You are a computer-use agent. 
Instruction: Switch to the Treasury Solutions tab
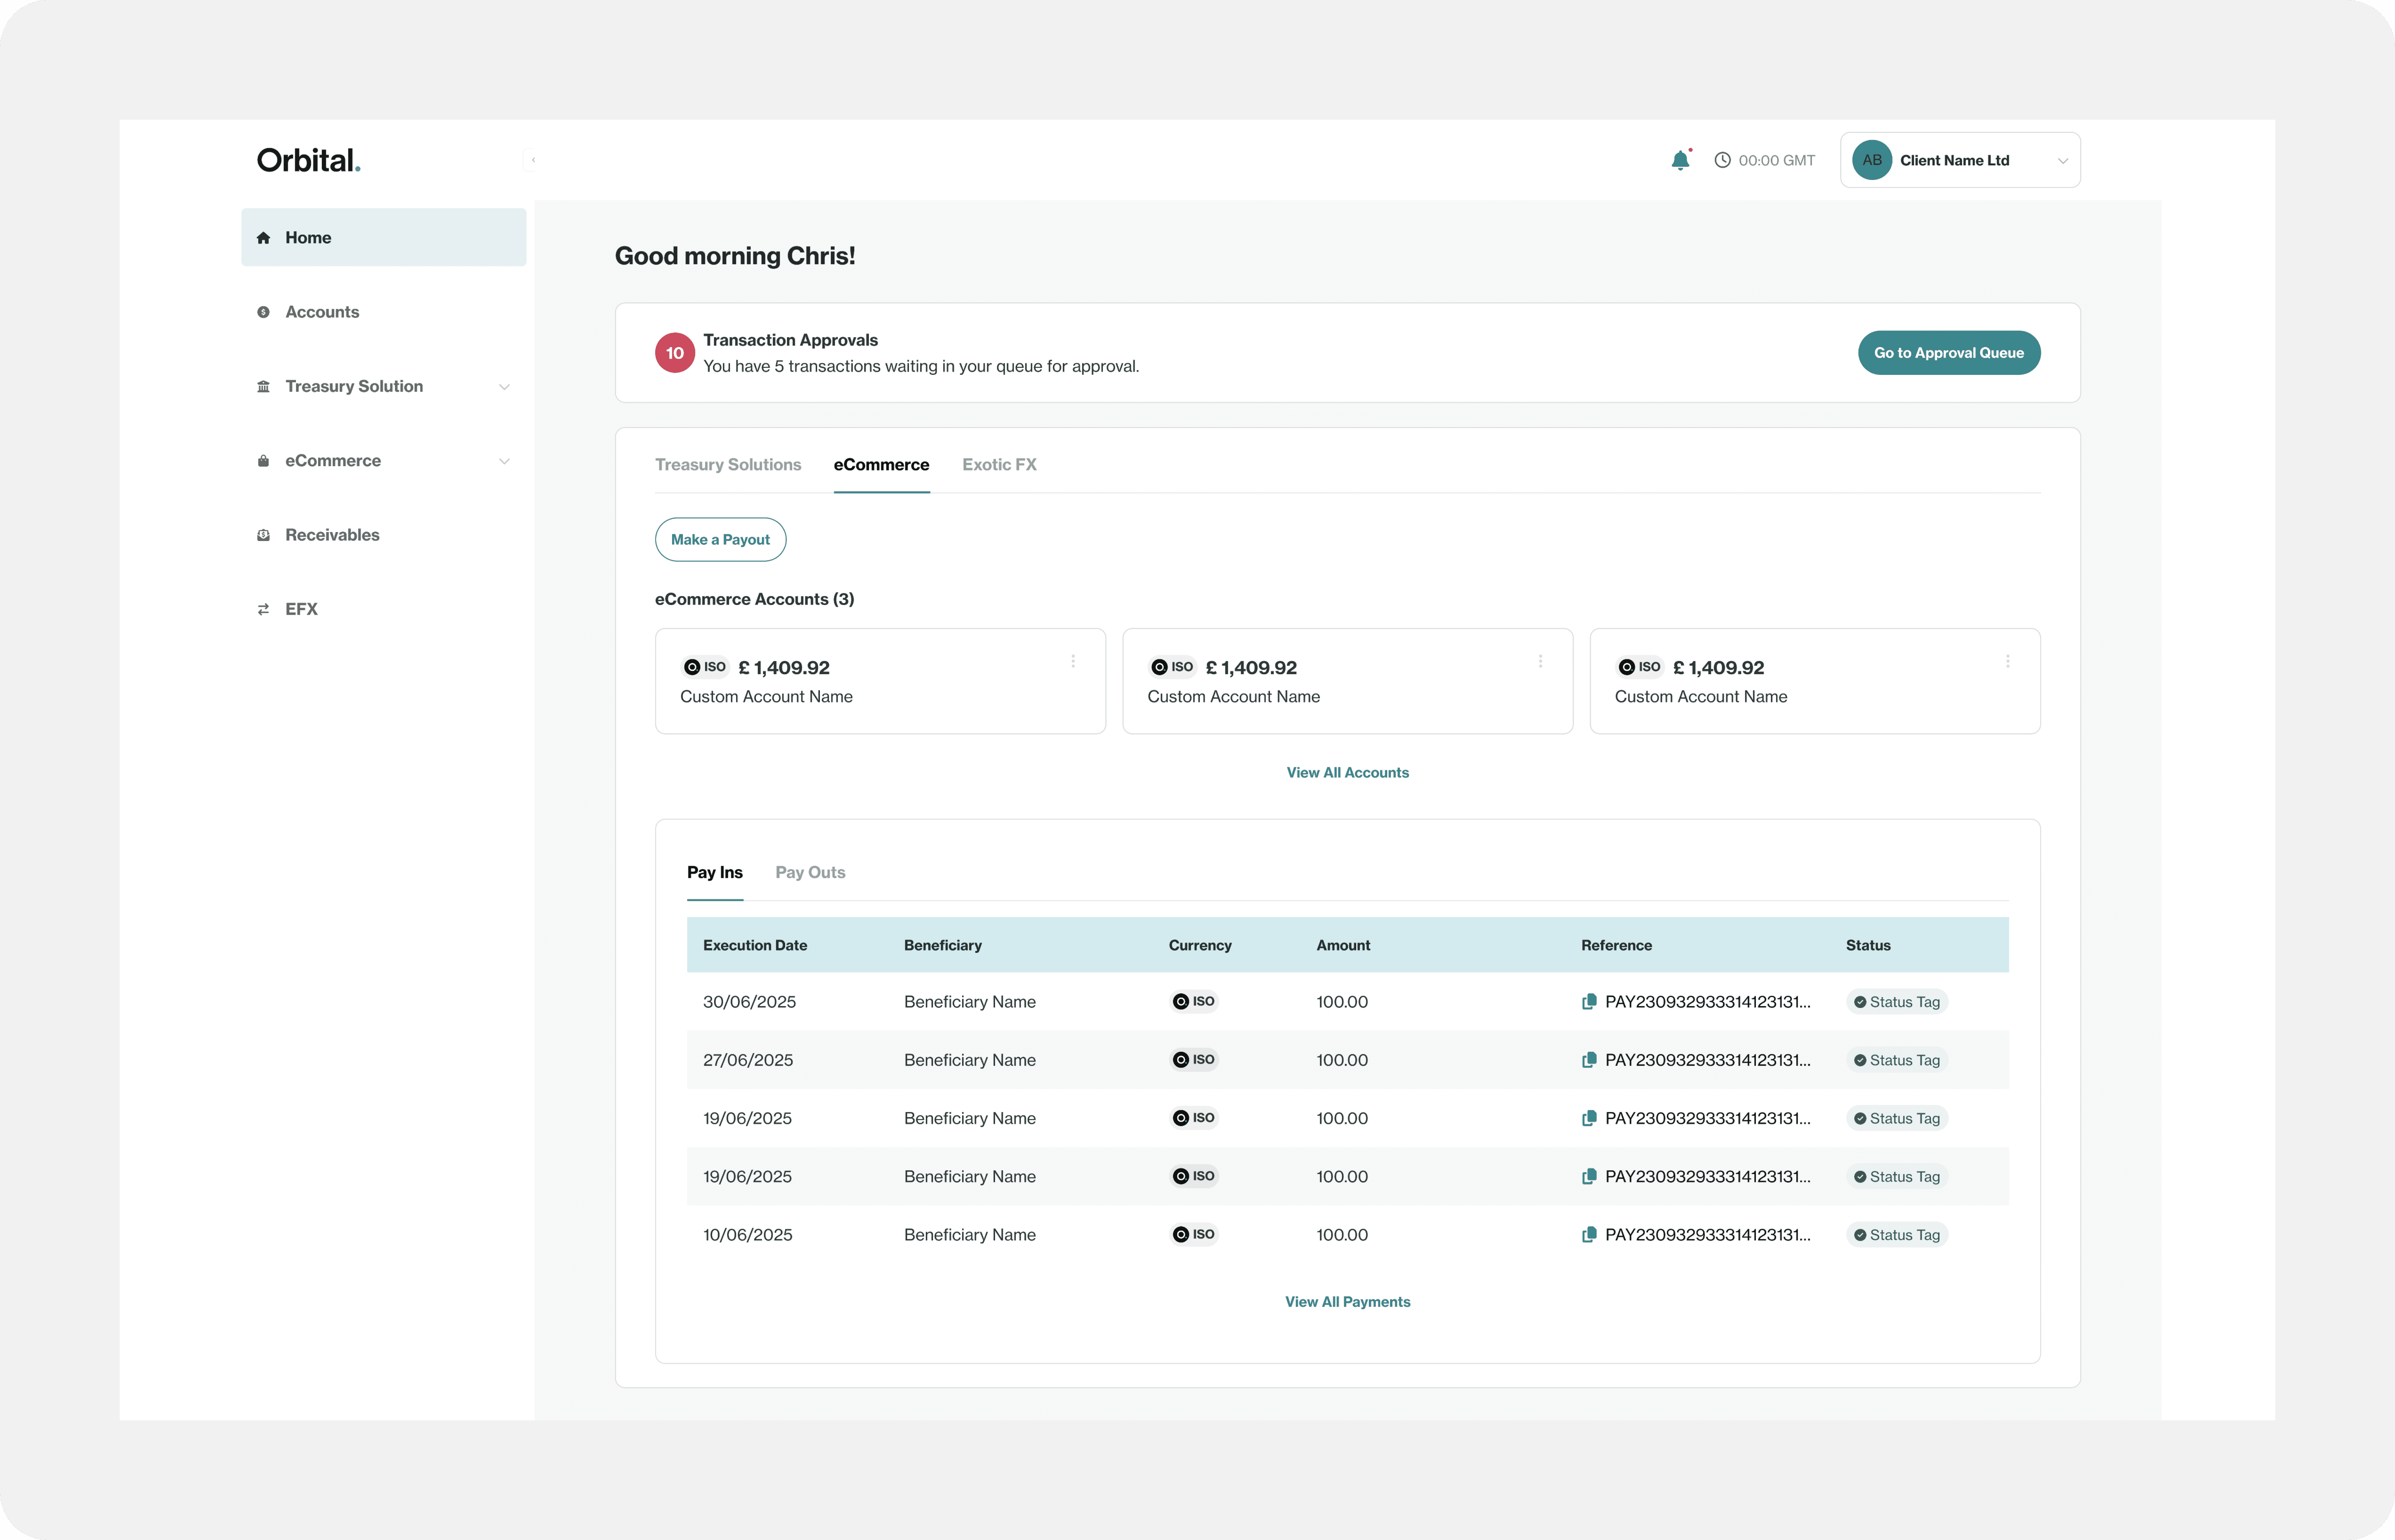727,464
